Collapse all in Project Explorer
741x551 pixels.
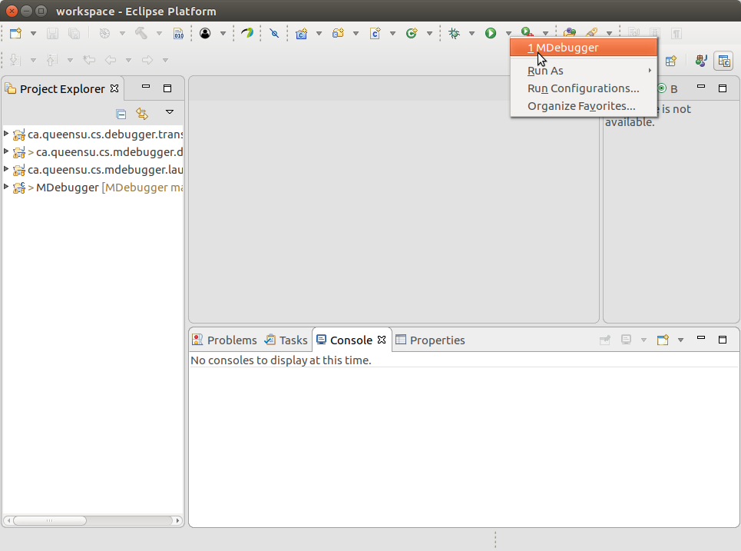[x=121, y=114]
